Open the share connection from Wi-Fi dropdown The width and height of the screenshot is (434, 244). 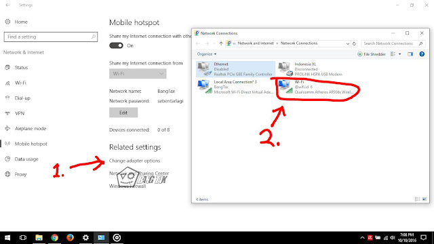pyautogui.click(x=138, y=74)
